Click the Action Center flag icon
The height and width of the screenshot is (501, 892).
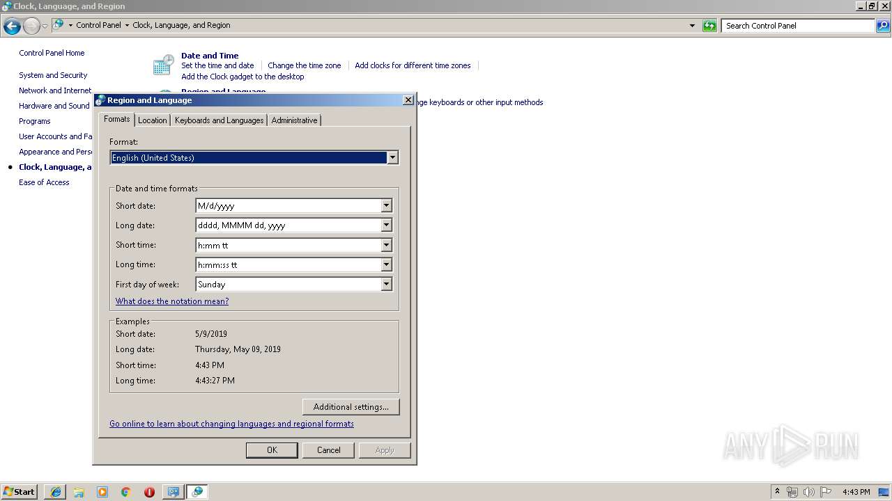click(x=826, y=492)
